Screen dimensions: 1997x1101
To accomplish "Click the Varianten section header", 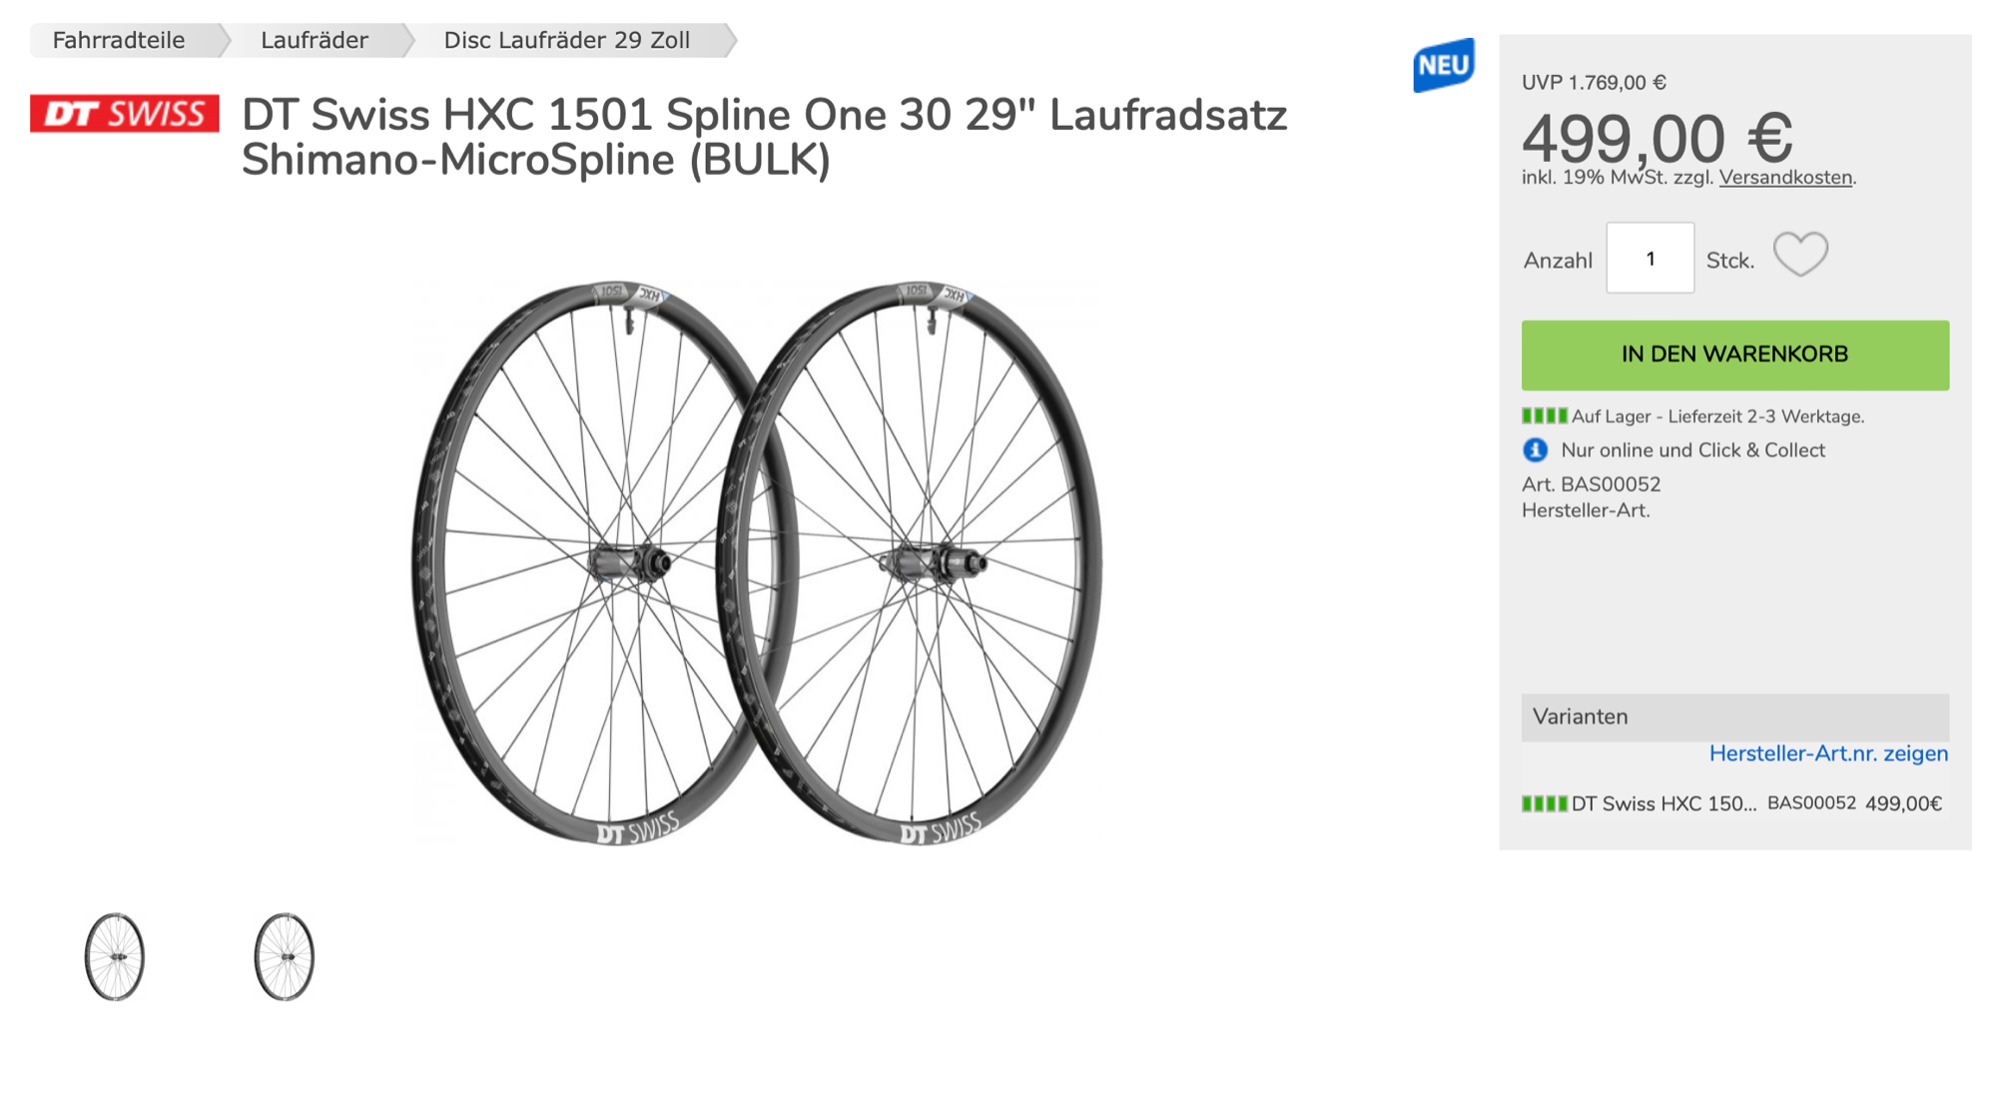I will 1734,717.
